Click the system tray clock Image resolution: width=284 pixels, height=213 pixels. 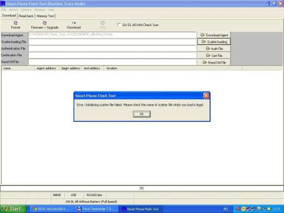point(277,209)
